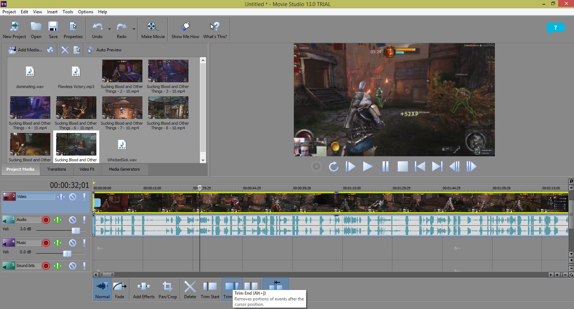Screen dimensions: 574x309
Task: Click Get Media from the Web icon
Action: pyautogui.click(x=50, y=50)
